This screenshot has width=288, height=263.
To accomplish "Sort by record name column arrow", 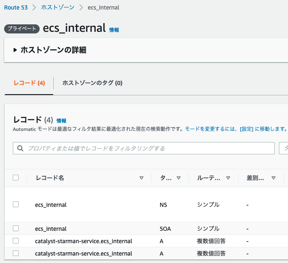I will coord(142,178).
